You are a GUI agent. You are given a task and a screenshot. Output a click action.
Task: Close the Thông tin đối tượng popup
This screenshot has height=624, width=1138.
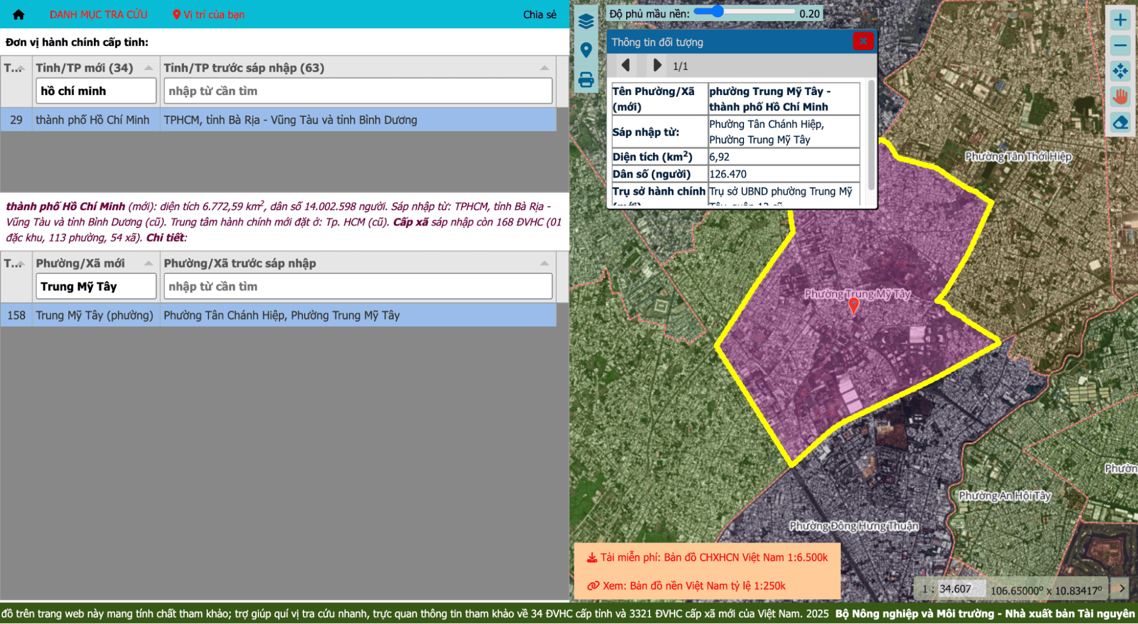click(x=862, y=41)
